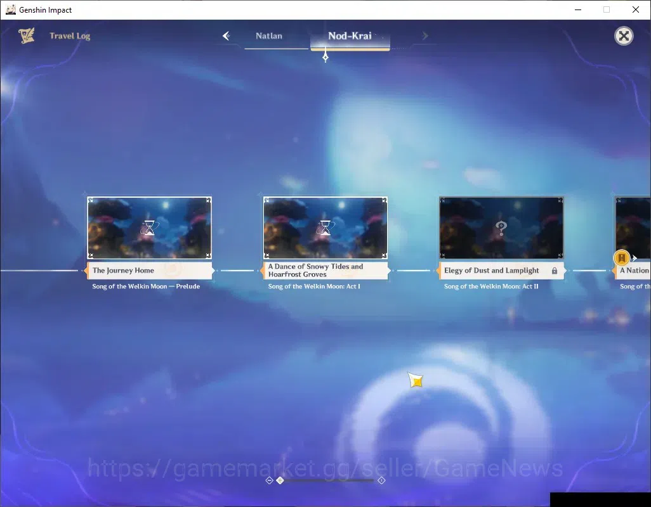Select the Nod-Krai tab
This screenshot has width=651, height=507.
tap(350, 36)
